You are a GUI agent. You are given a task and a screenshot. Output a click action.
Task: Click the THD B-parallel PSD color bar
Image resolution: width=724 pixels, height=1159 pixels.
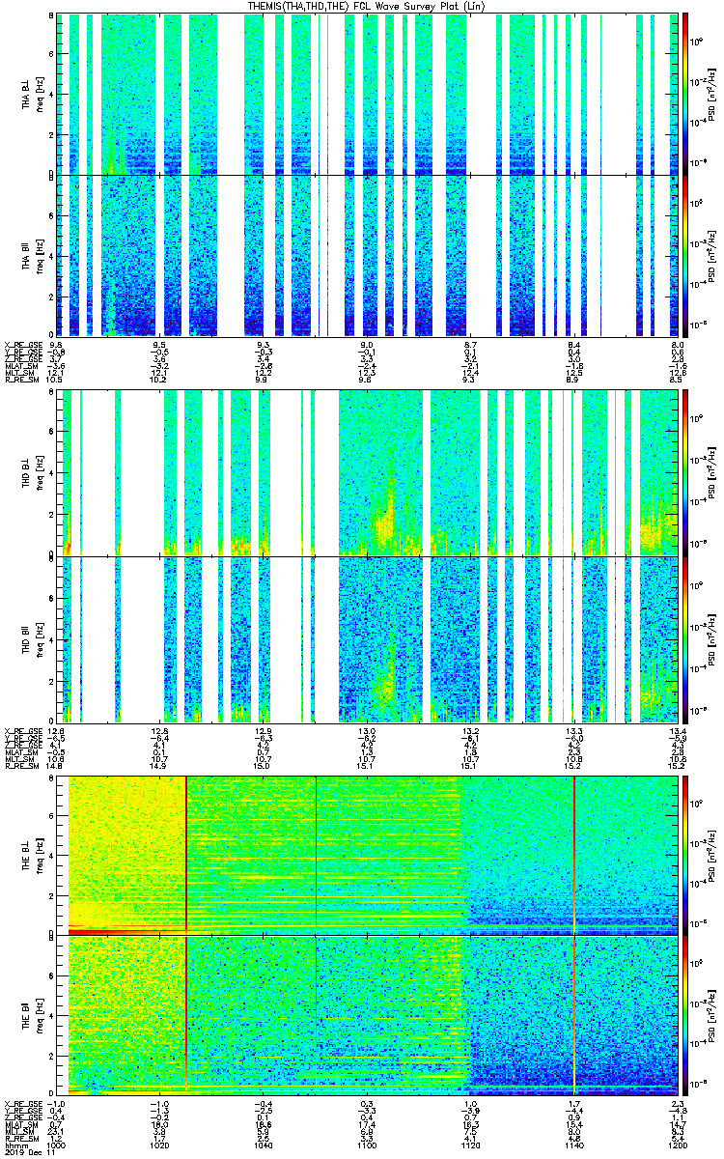tap(685, 638)
